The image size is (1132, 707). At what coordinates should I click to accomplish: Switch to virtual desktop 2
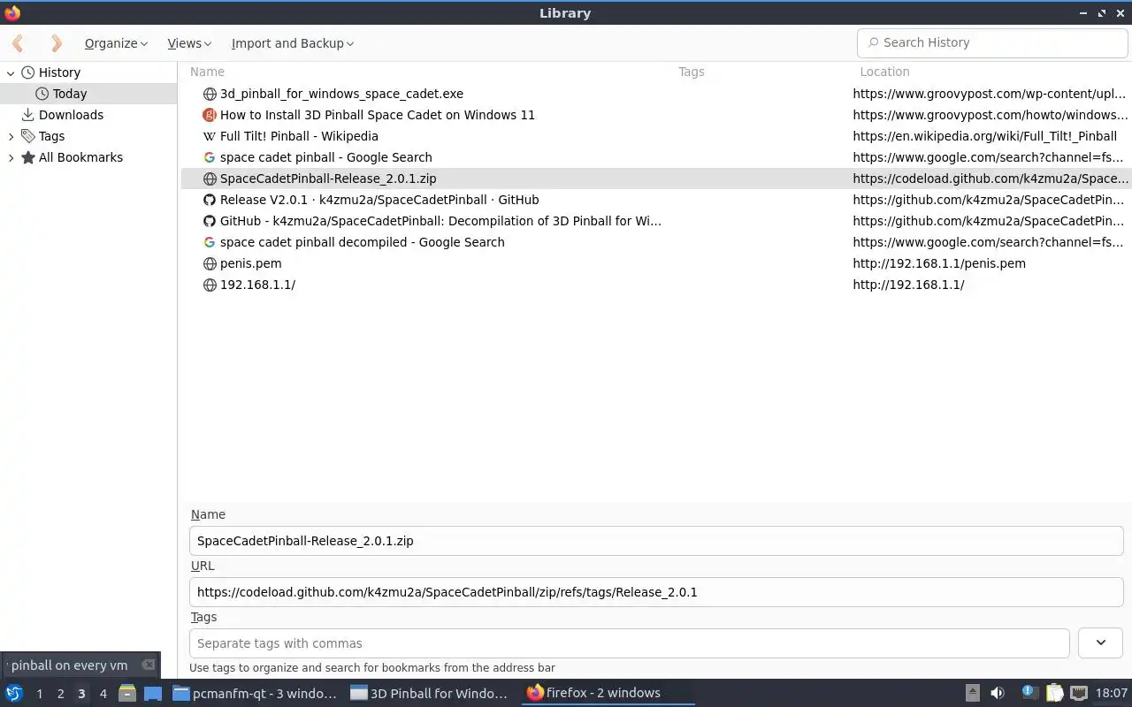[60, 694]
